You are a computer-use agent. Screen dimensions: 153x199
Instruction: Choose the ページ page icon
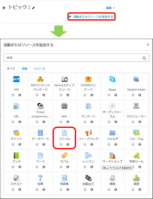coord(40,155)
